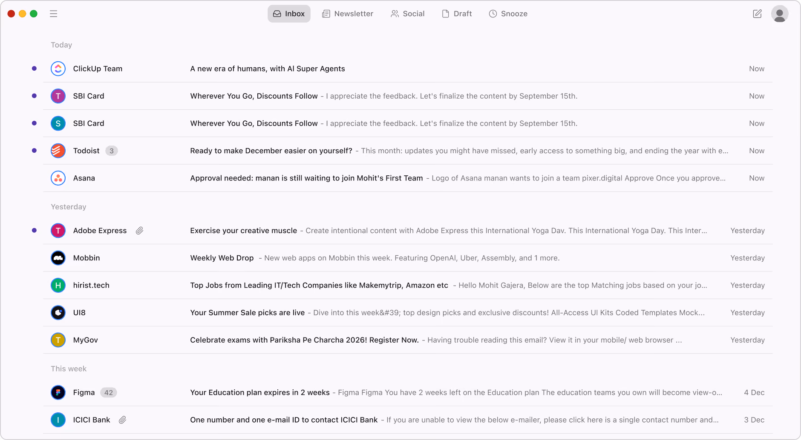
Task: Click the Asana sender logo
Action: (58, 178)
